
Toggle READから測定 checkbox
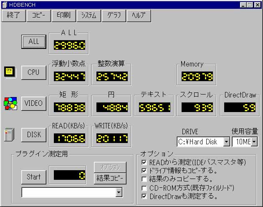(144, 162)
